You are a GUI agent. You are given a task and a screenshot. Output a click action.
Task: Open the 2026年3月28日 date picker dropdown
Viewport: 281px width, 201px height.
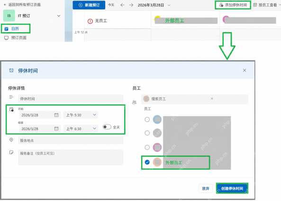[x=154, y=5]
